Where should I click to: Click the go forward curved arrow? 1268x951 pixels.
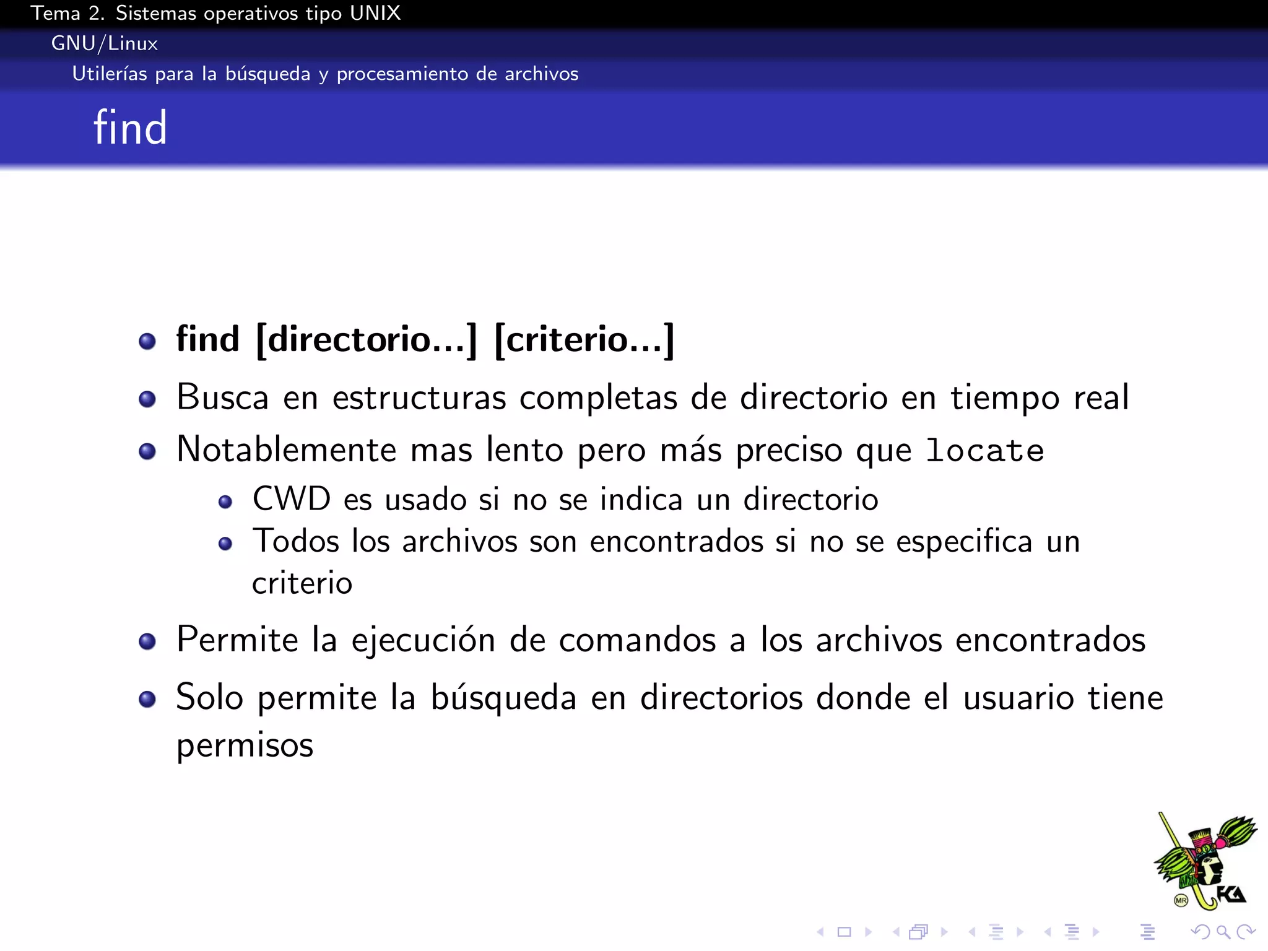[x=1246, y=932]
